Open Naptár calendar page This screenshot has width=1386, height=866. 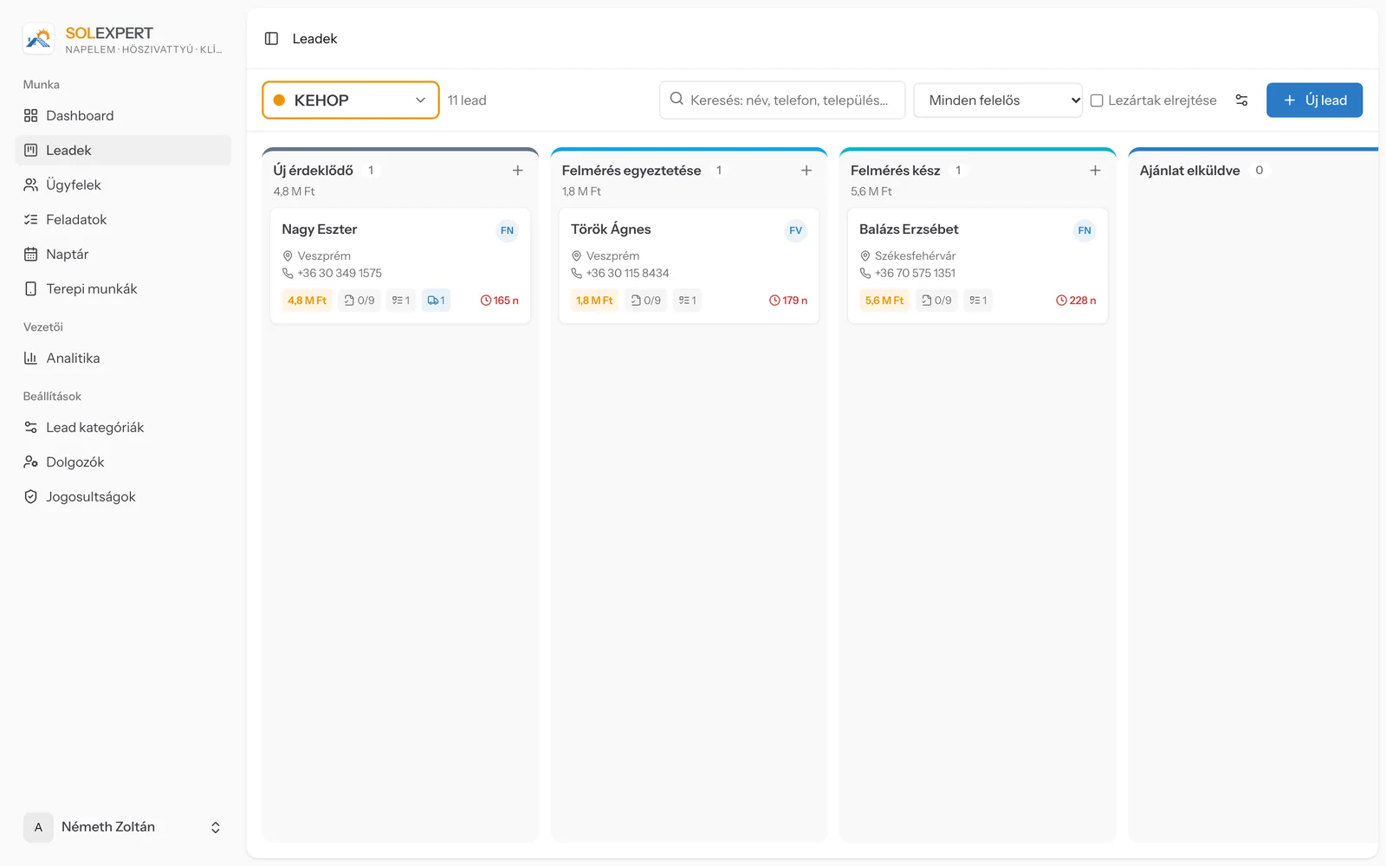click(x=123, y=254)
